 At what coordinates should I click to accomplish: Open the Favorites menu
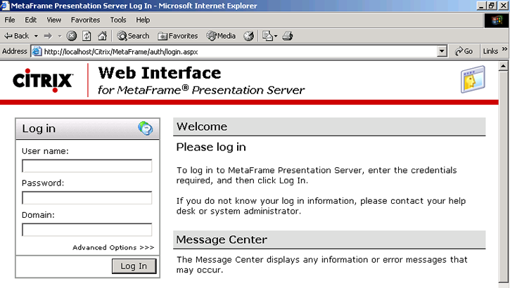pyautogui.click(x=86, y=20)
